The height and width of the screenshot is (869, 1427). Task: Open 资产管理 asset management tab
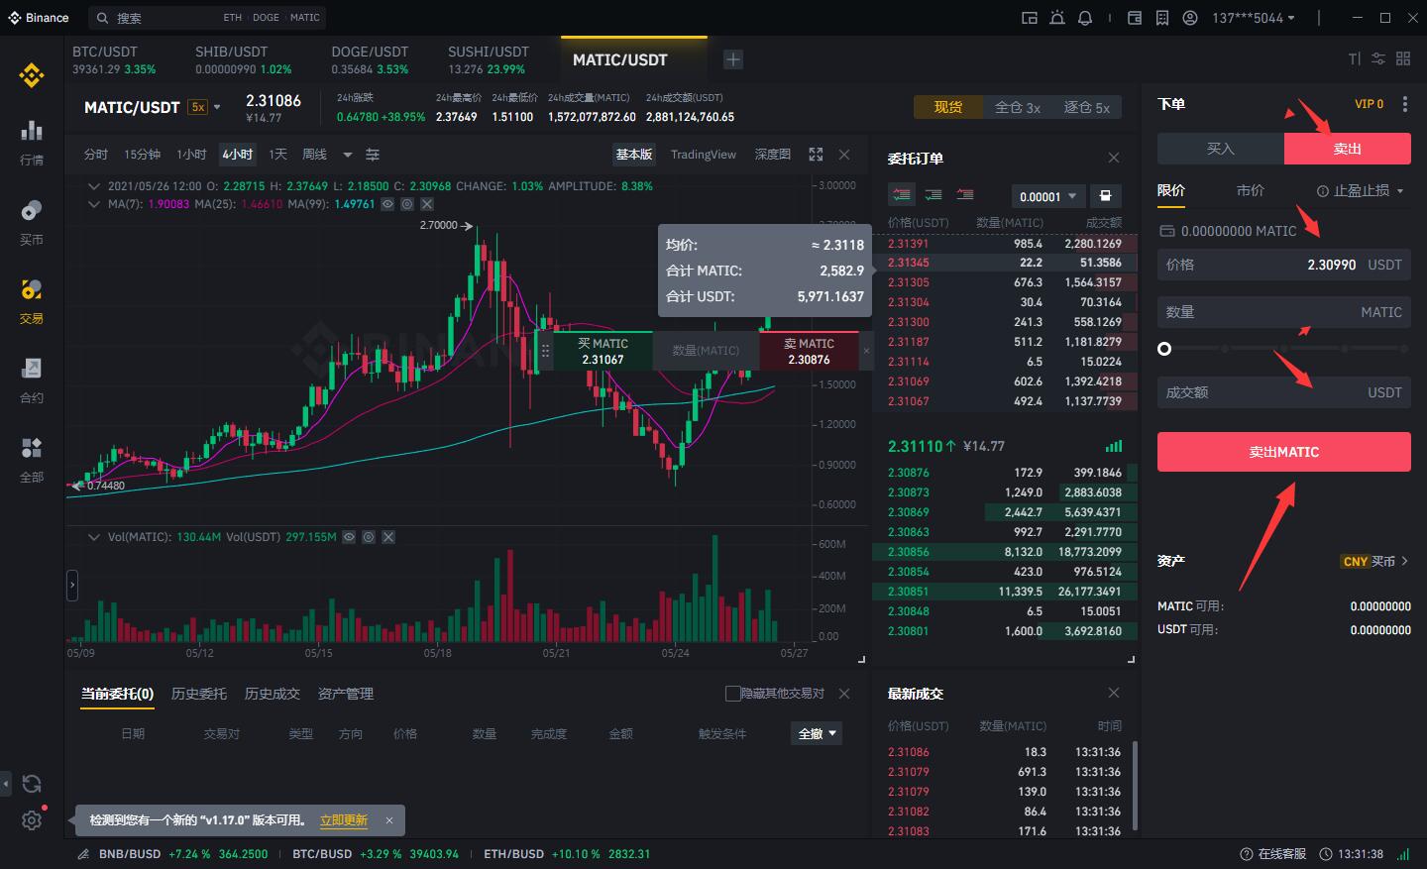click(346, 694)
